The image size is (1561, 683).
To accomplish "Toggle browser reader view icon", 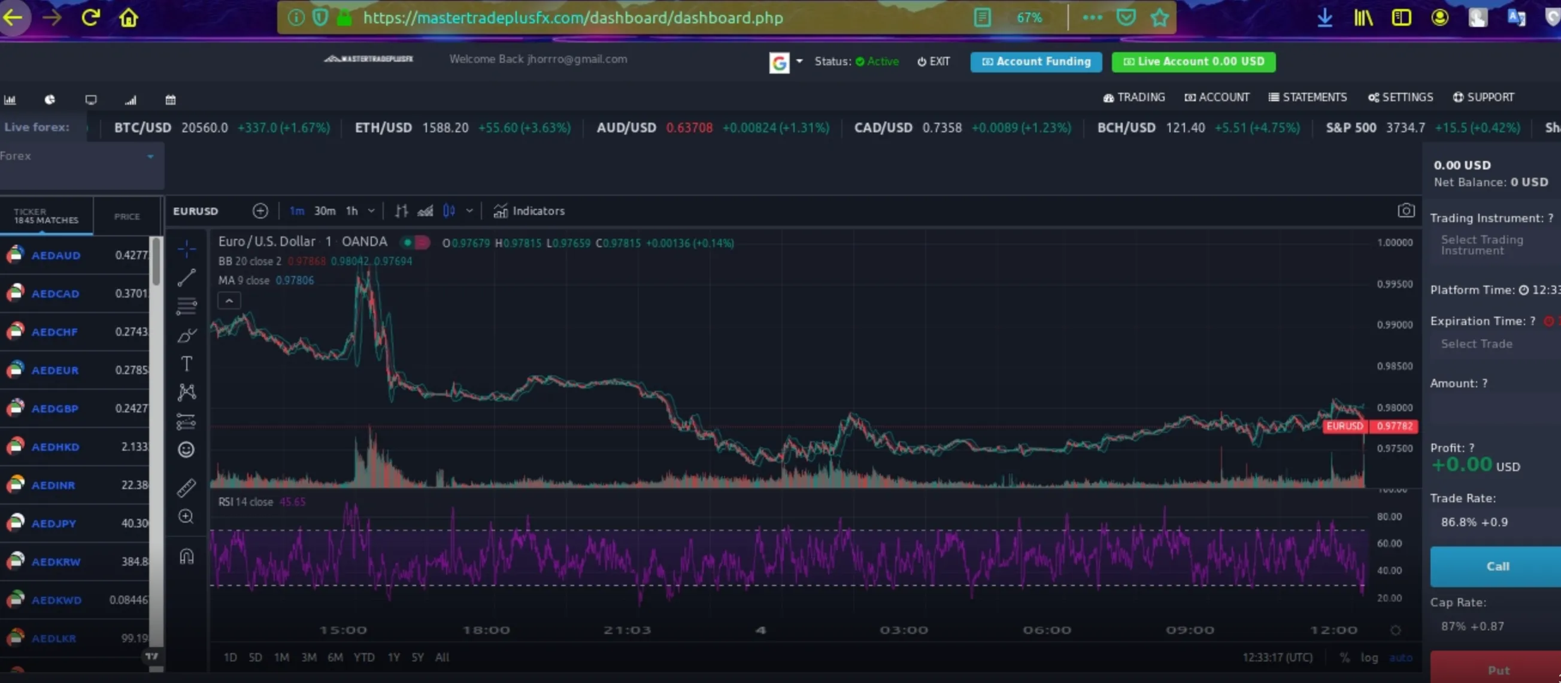I will pyautogui.click(x=983, y=17).
